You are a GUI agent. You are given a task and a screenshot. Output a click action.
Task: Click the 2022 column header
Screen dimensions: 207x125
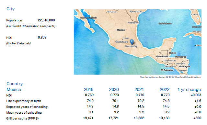(x=165, y=89)
